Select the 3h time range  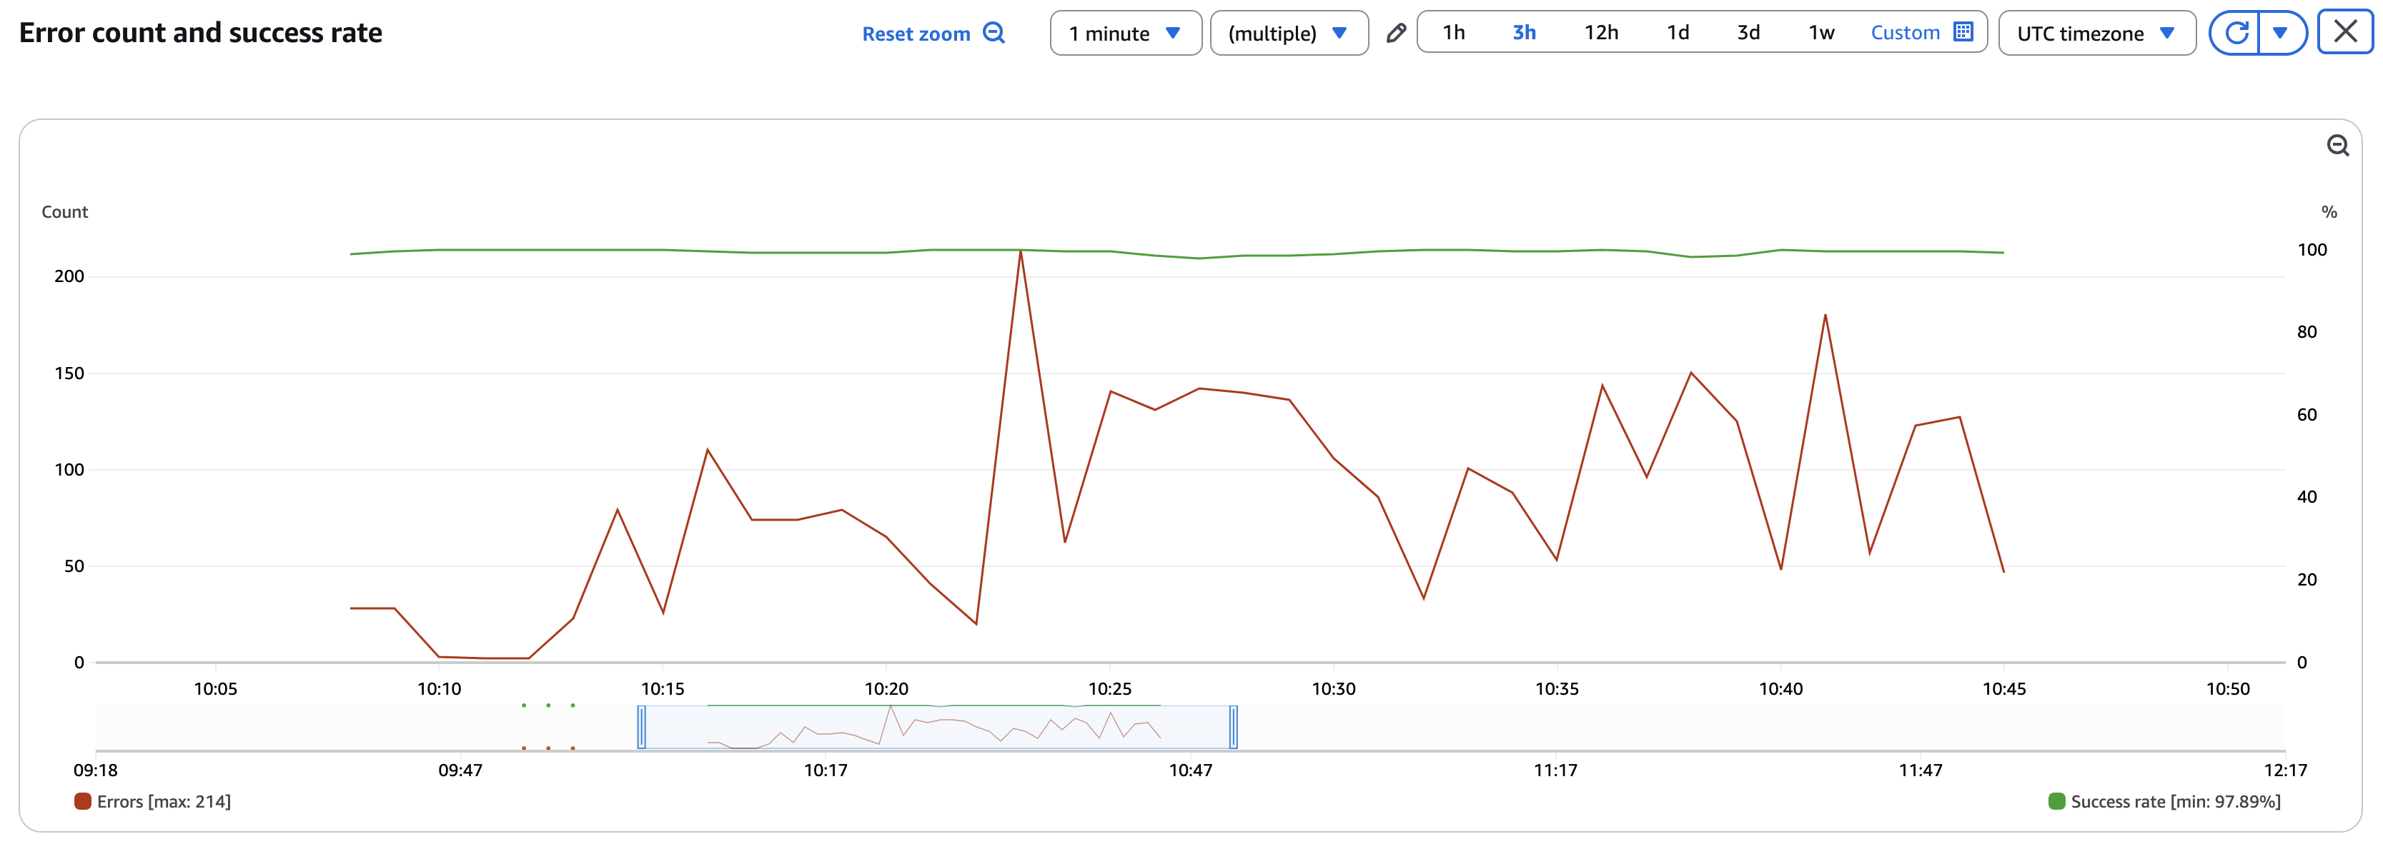(1524, 32)
